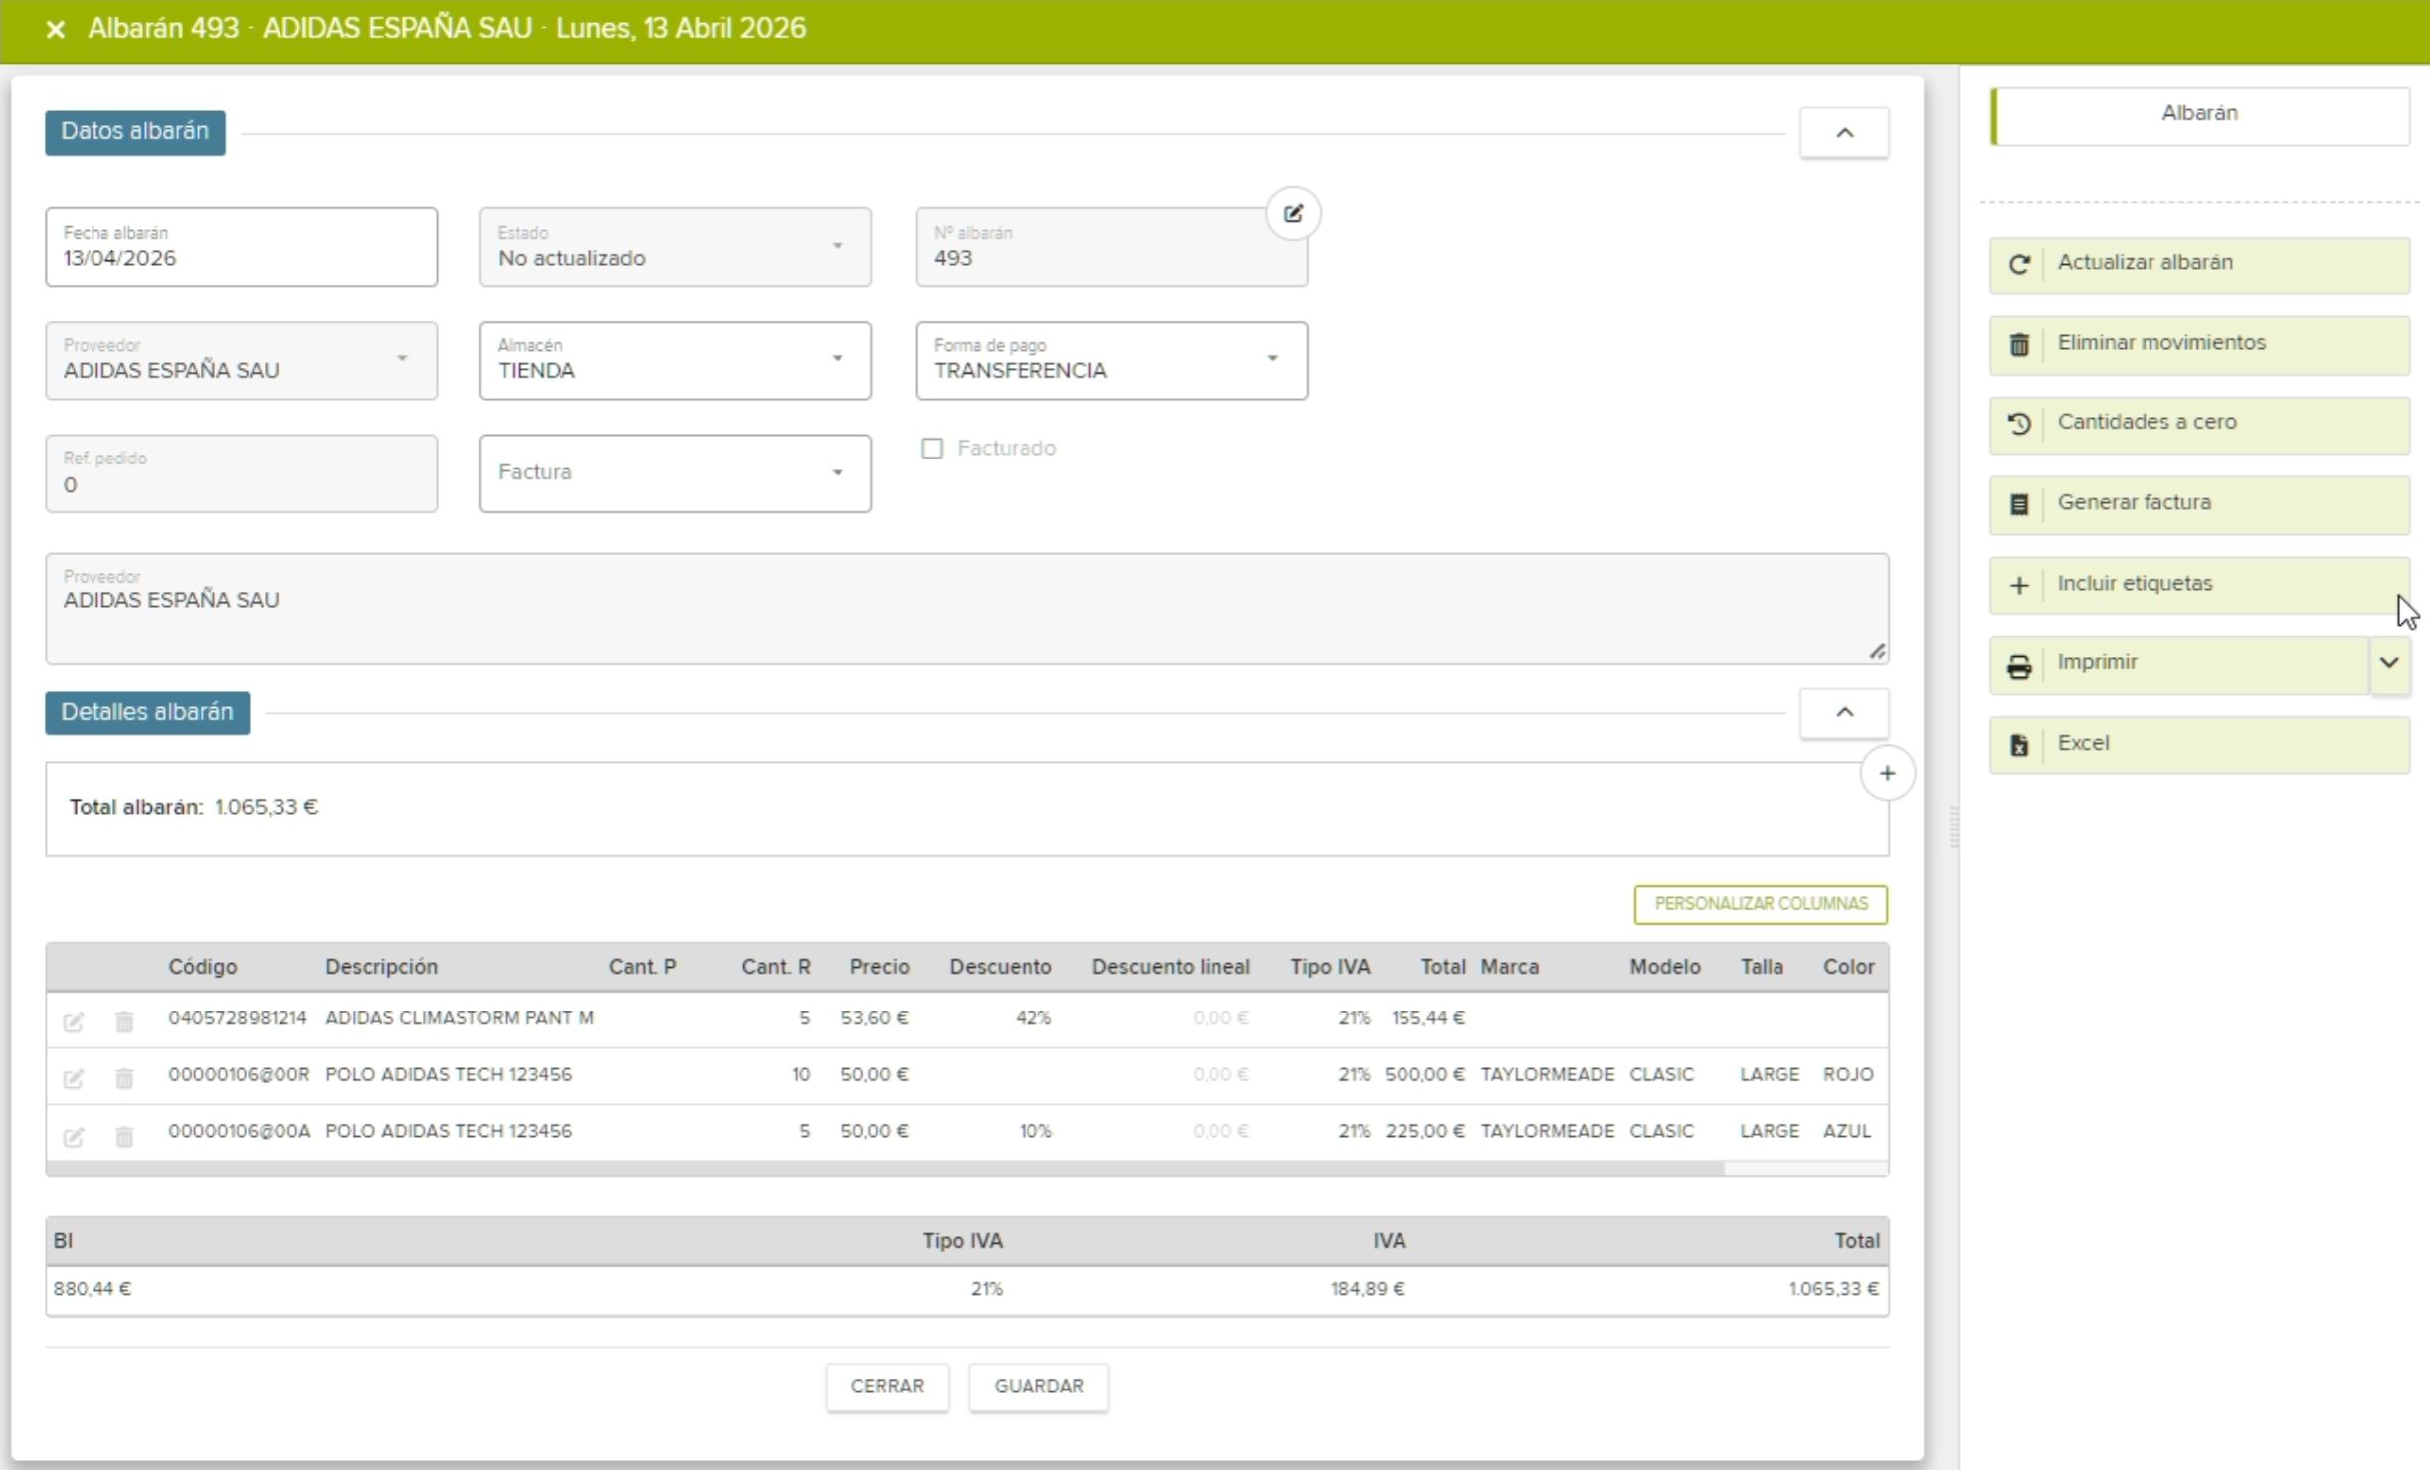The image size is (2430, 1470).
Task: Click the panel splitter handle beside the sidebar
Action: pos(1954,827)
